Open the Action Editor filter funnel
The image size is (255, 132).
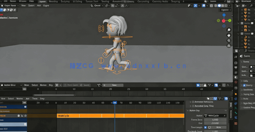(x=210, y=85)
